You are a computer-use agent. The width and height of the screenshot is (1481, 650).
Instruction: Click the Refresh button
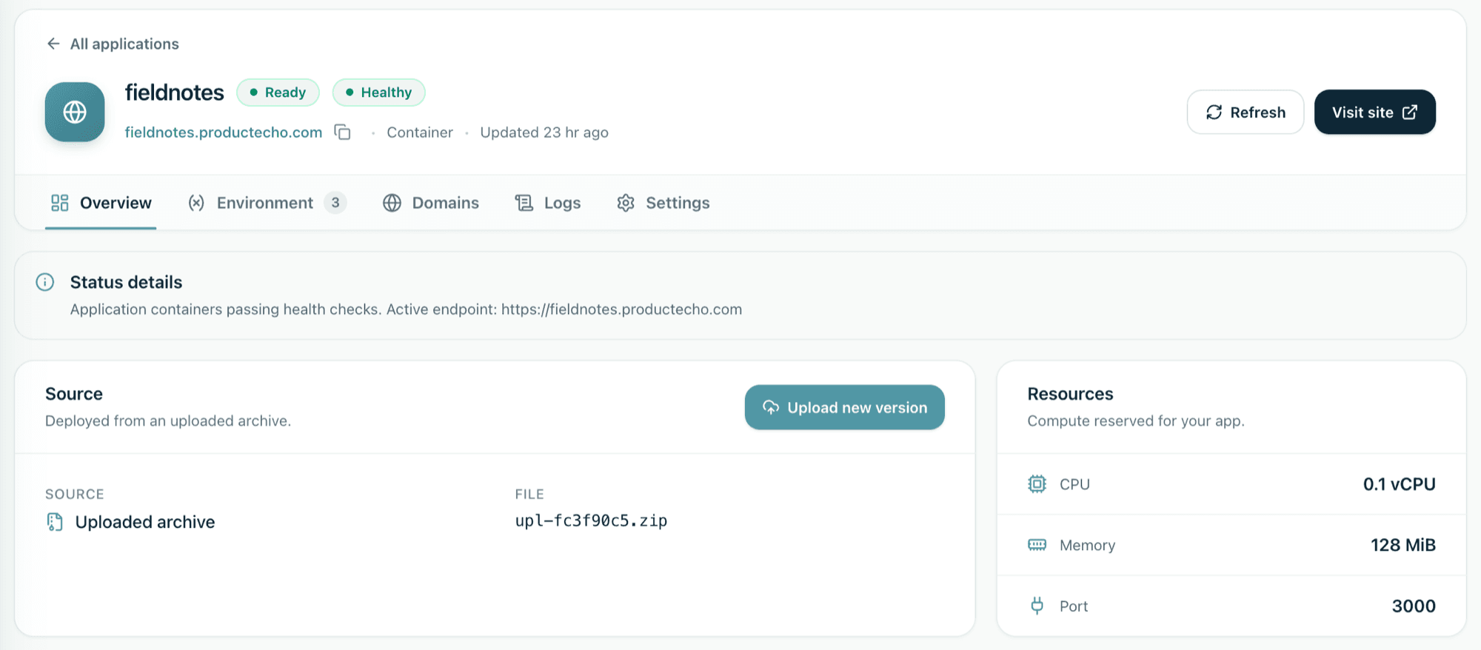coord(1246,112)
